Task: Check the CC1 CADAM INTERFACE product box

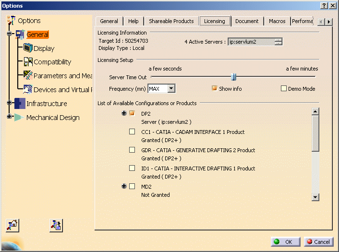Action: tap(132, 132)
